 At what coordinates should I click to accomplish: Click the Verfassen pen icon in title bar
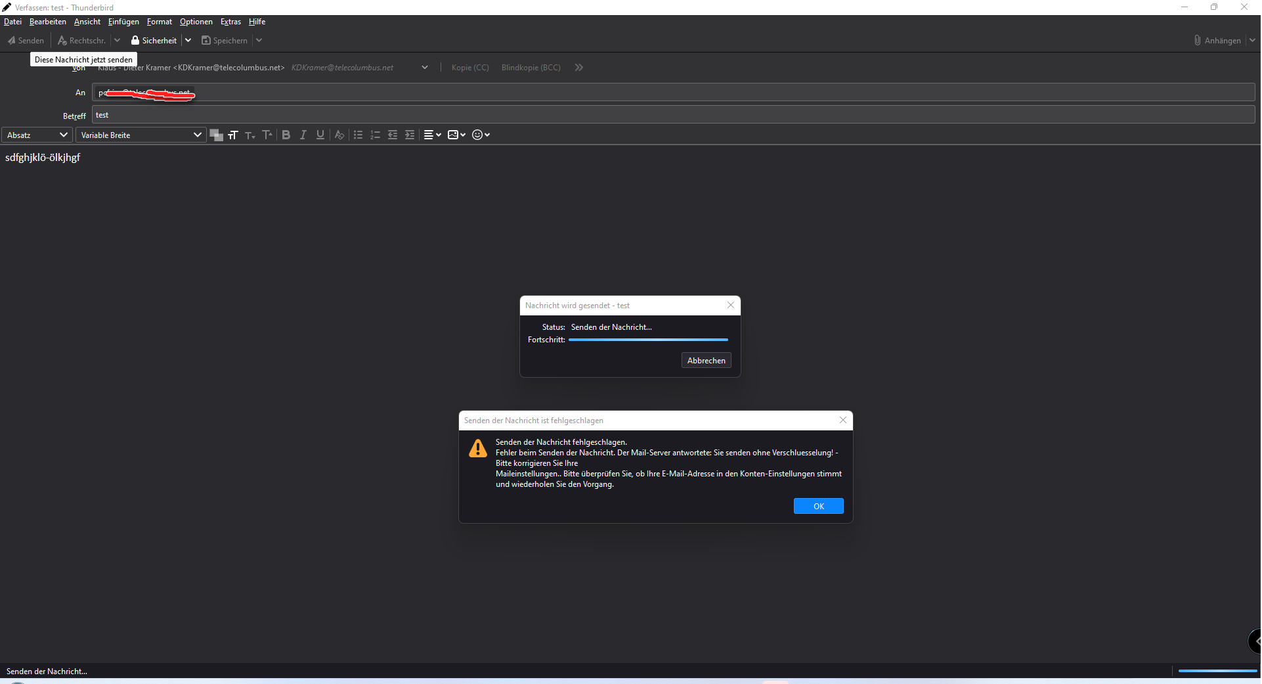(7, 7)
